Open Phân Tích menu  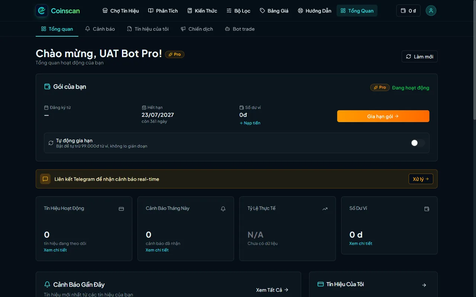[x=163, y=11]
